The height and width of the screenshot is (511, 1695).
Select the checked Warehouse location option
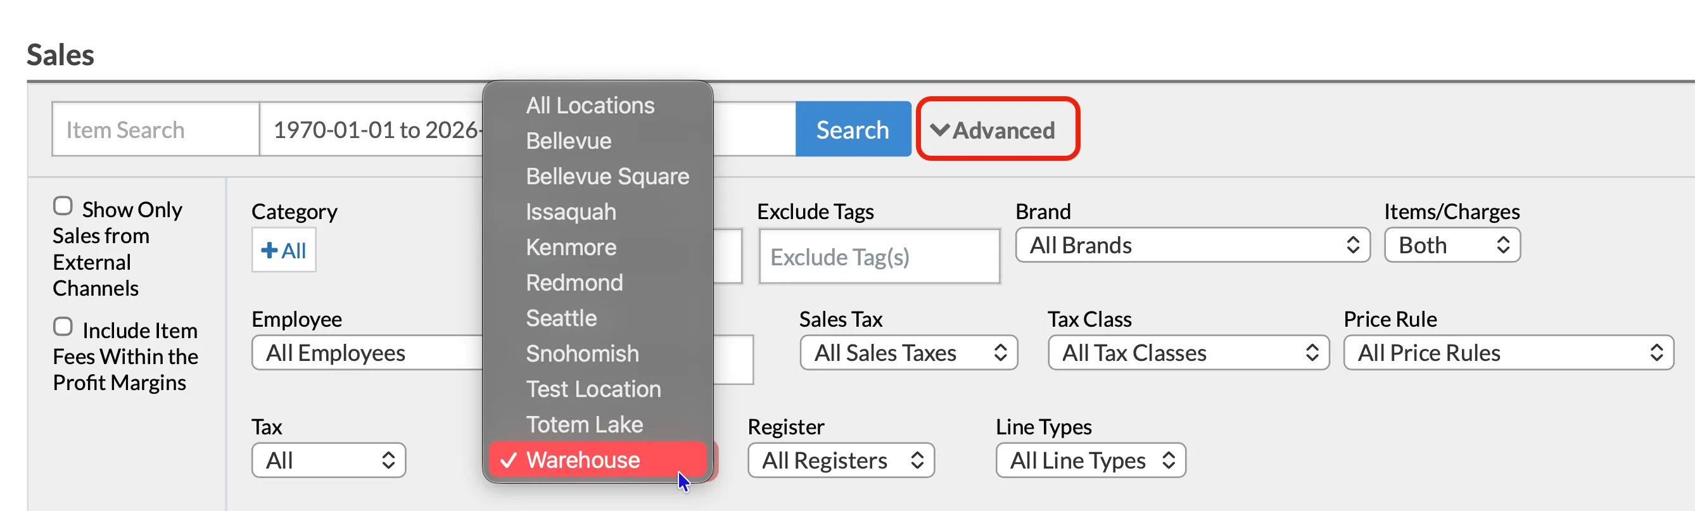[x=597, y=460]
